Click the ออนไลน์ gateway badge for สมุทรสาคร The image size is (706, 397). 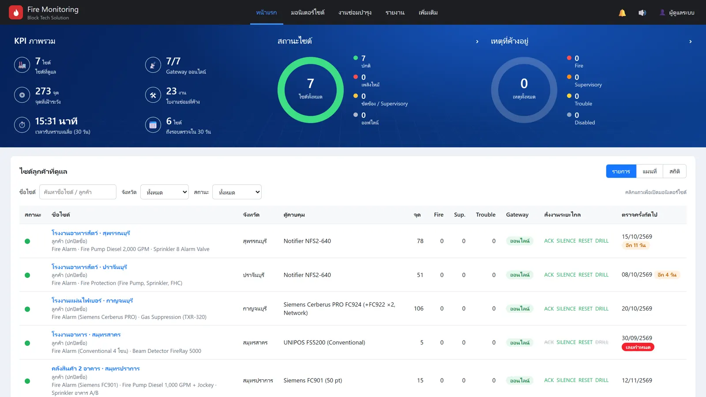click(x=520, y=343)
